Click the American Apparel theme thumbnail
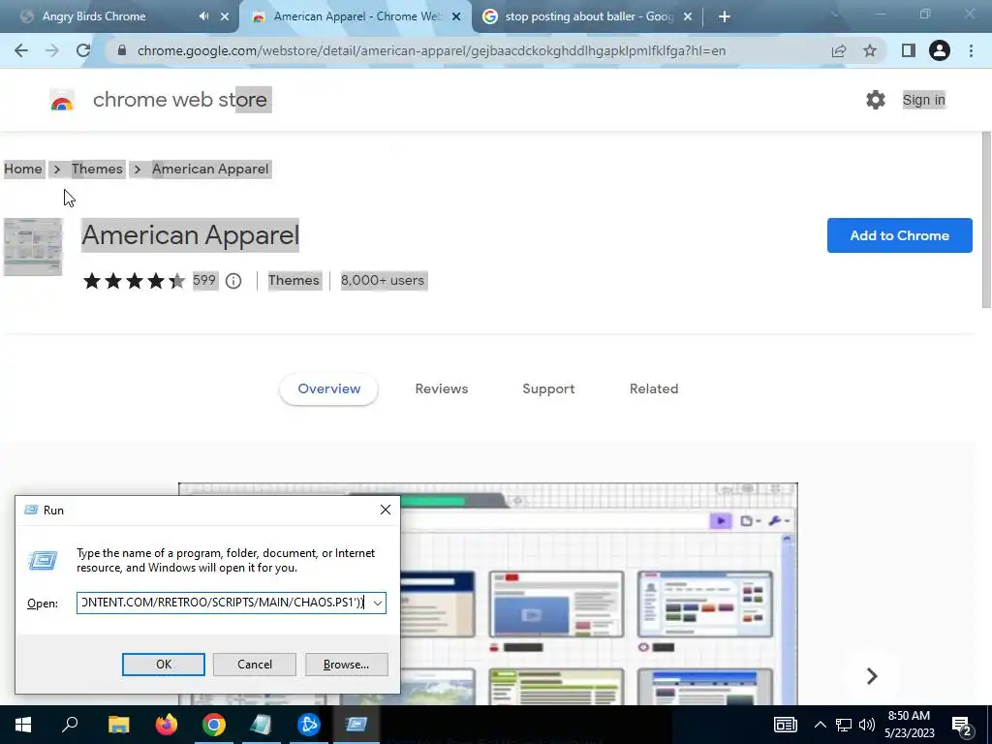The height and width of the screenshot is (744, 992). [33, 247]
